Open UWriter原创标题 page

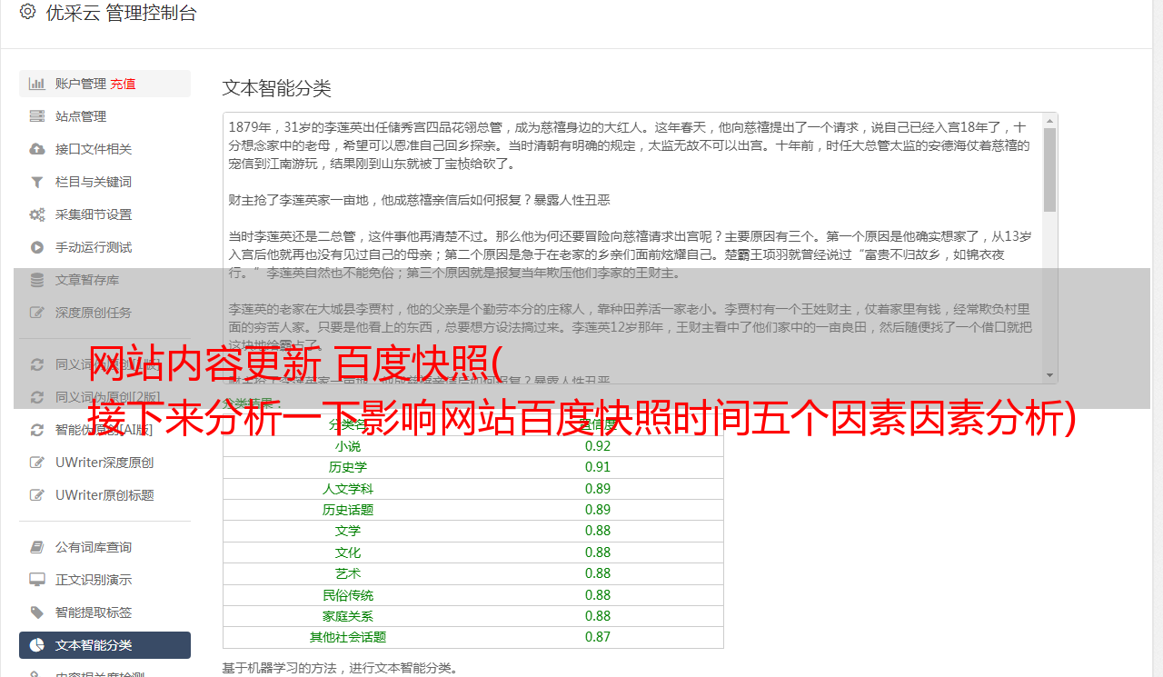[104, 495]
